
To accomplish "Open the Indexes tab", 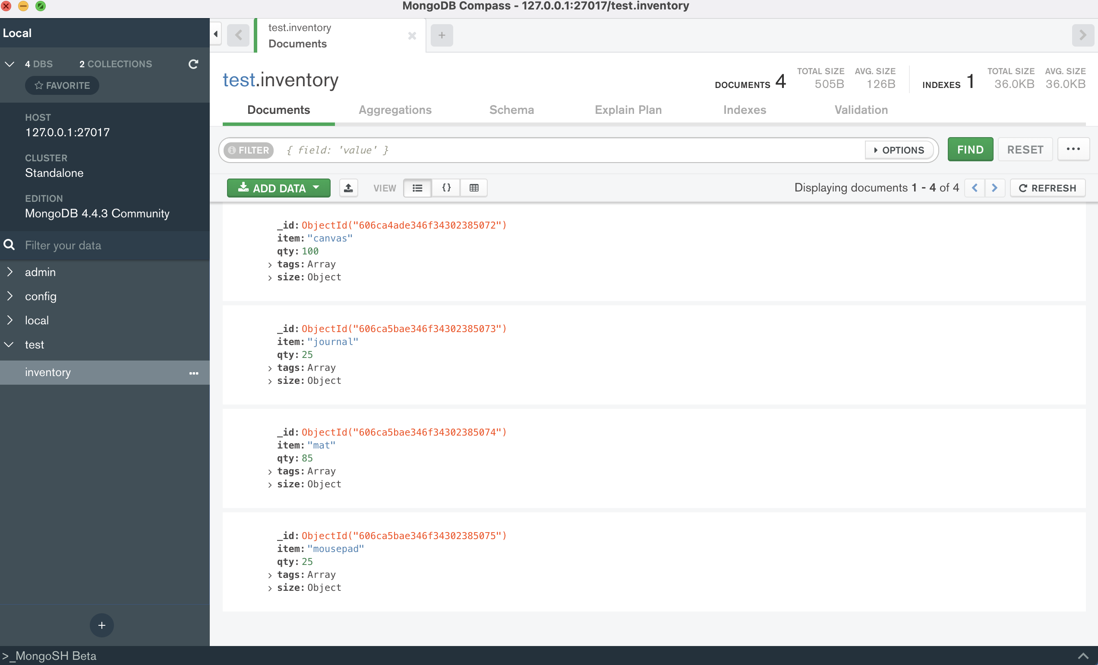I will [x=744, y=110].
